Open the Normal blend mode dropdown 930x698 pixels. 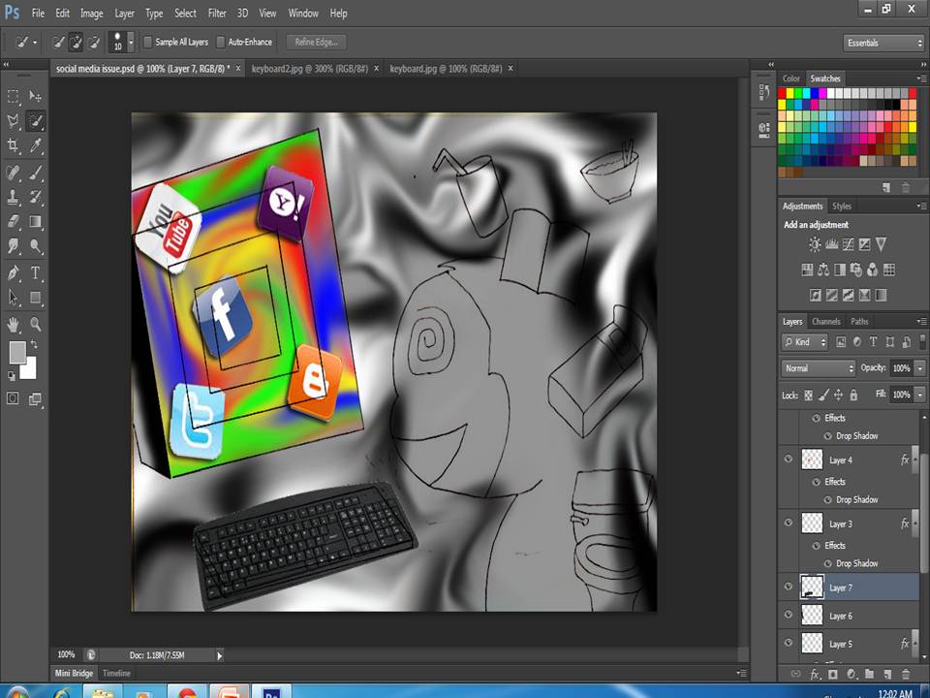point(818,368)
